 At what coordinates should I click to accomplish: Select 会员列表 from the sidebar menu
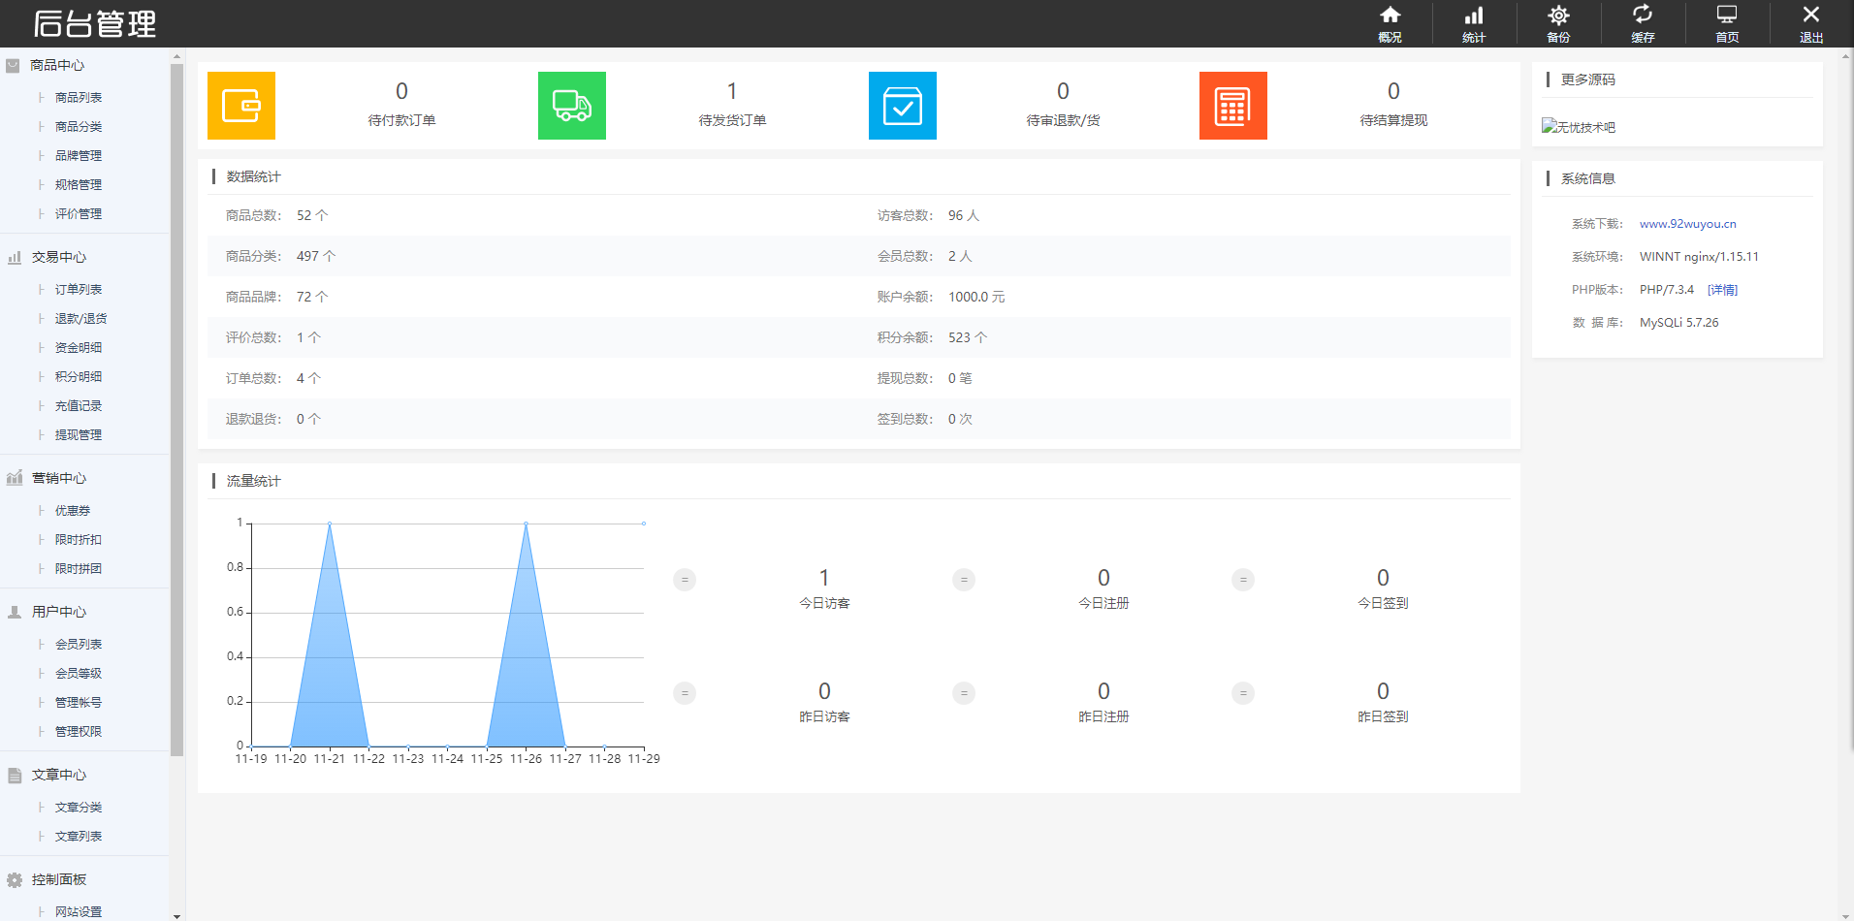point(78,644)
